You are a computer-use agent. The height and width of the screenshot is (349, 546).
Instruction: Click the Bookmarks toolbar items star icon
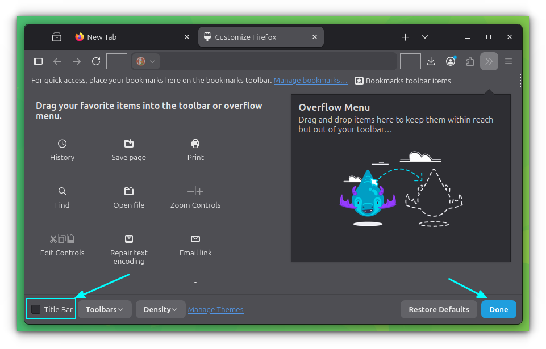coord(359,81)
